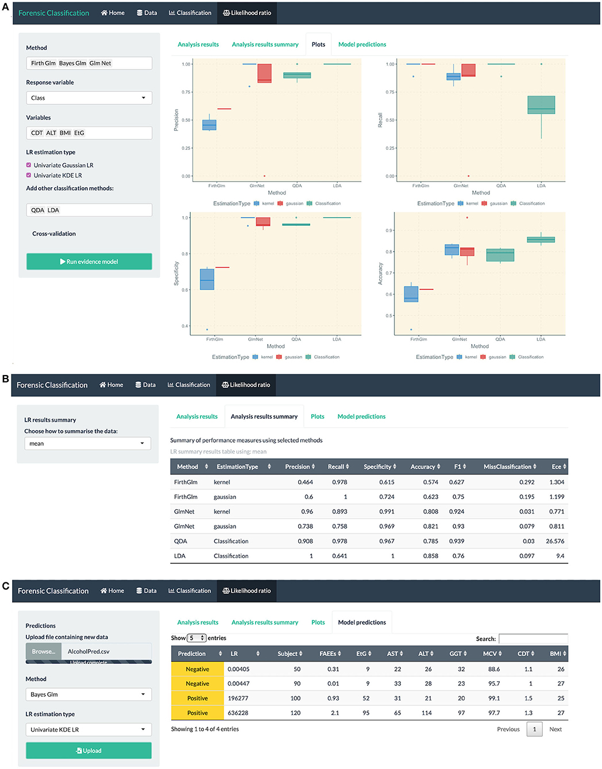Viewport: 602px width, 769px height.
Task: Switch to the Plots tab in panel B
Action: [x=318, y=416]
